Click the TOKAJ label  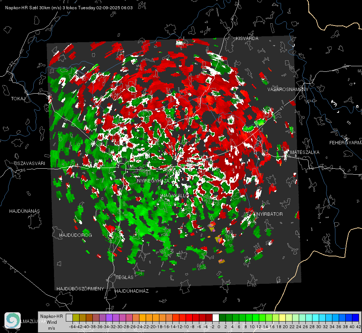(18, 99)
